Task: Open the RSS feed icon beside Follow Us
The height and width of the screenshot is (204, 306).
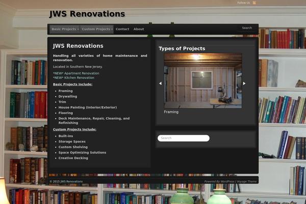Action: click(254, 3)
